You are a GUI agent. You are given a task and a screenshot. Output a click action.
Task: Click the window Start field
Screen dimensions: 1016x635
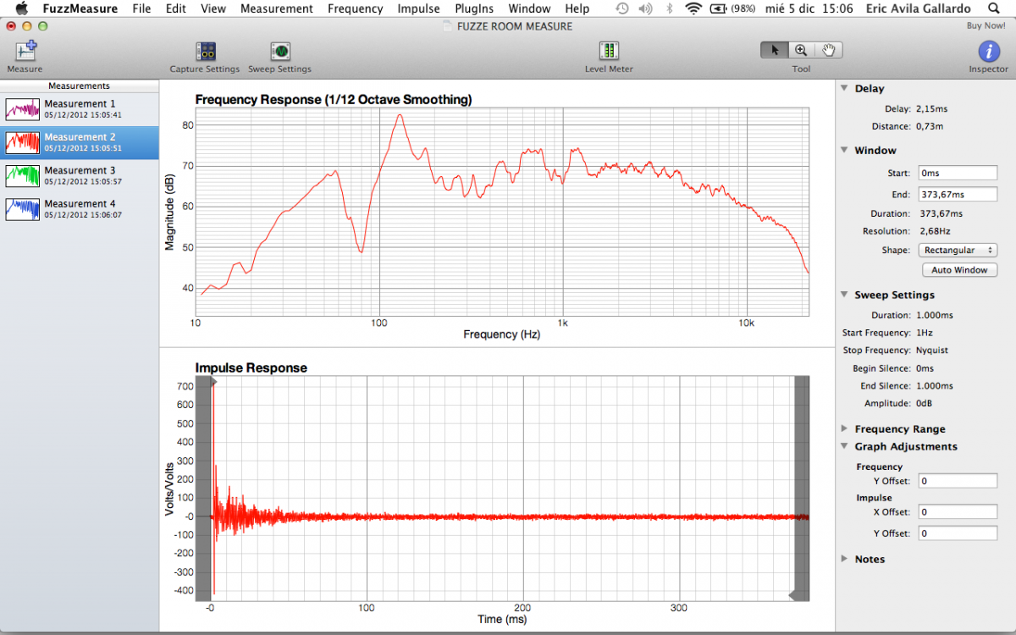[x=958, y=173]
